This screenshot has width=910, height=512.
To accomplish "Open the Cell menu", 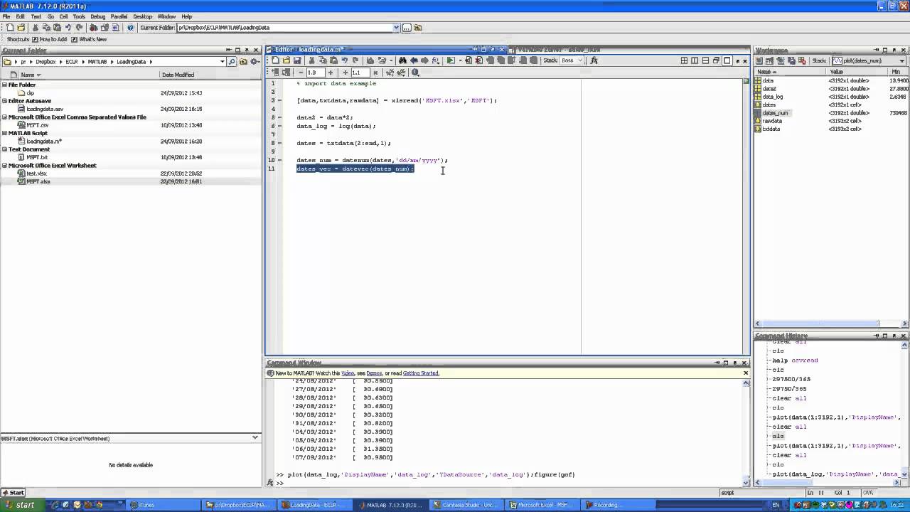I will [64, 16].
